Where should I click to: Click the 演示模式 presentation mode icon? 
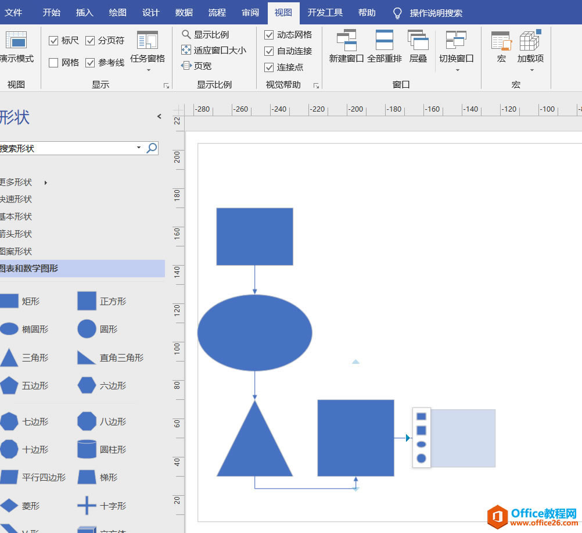pos(16,41)
